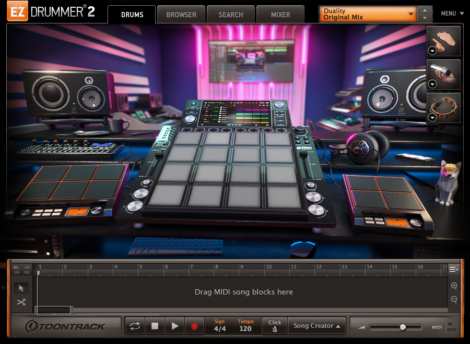Image resolution: width=470 pixels, height=344 pixels.
Task: Click bar 9 on the timeline ruler
Action: point(242,267)
